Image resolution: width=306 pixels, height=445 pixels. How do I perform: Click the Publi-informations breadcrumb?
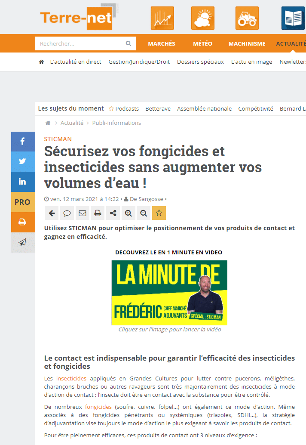pyautogui.click(x=116, y=123)
